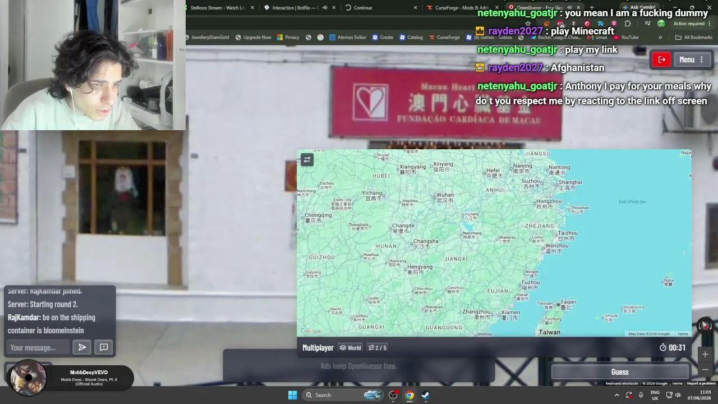Viewport: 718px width, 404px height.
Task: Click the Changsha label on the map
Action: click(x=425, y=242)
